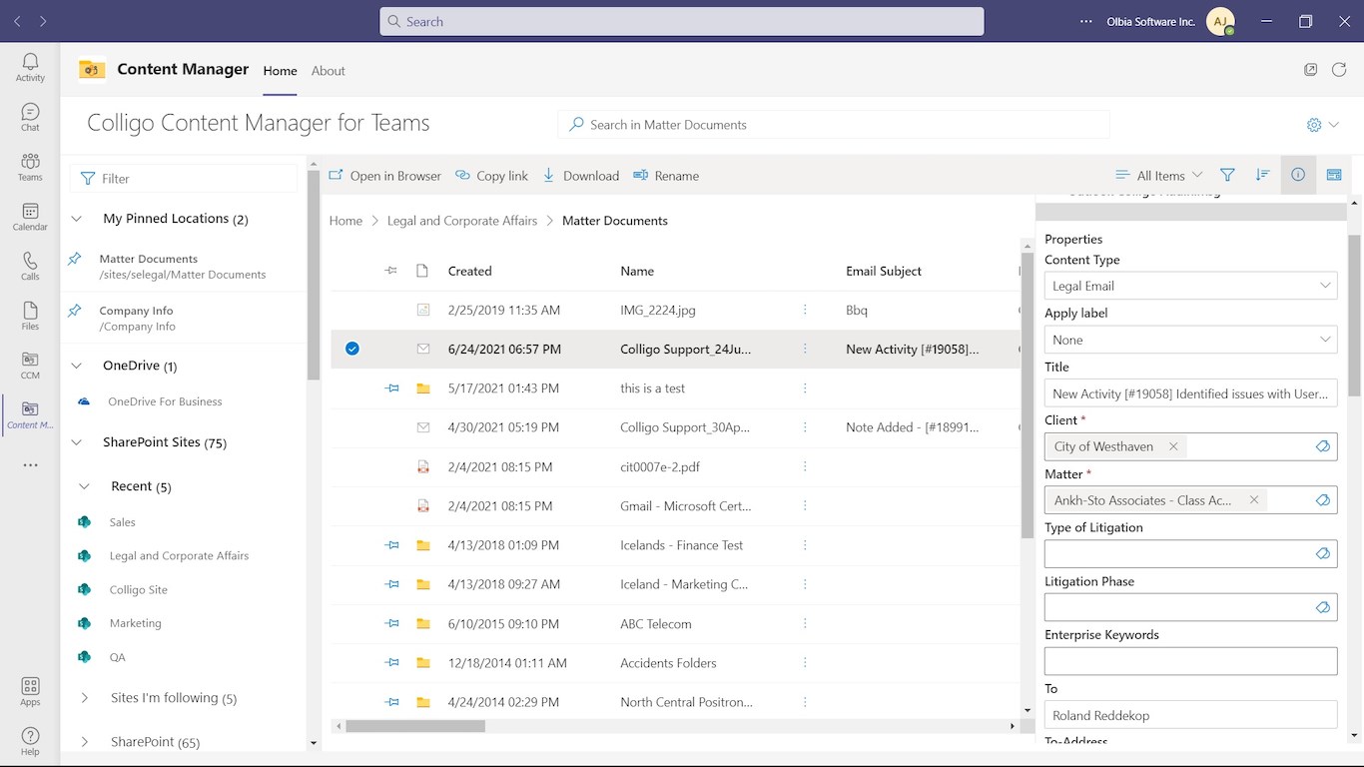Click the tag icon in Client field
The image size is (1364, 767).
1323,446
